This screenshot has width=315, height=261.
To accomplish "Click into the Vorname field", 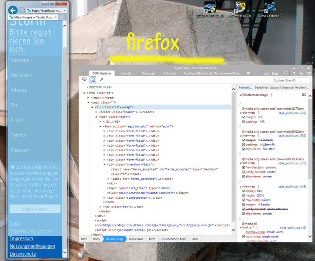I will point(35,60).
